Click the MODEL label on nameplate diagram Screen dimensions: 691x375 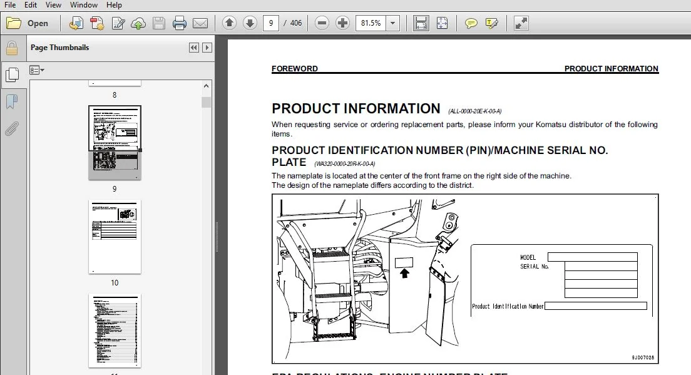[528, 257]
